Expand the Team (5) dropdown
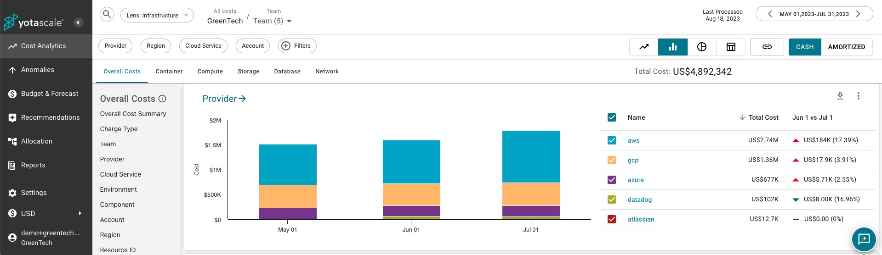Image resolution: width=882 pixels, height=255 pixels. pyautogui.click(x=272, y=21)
